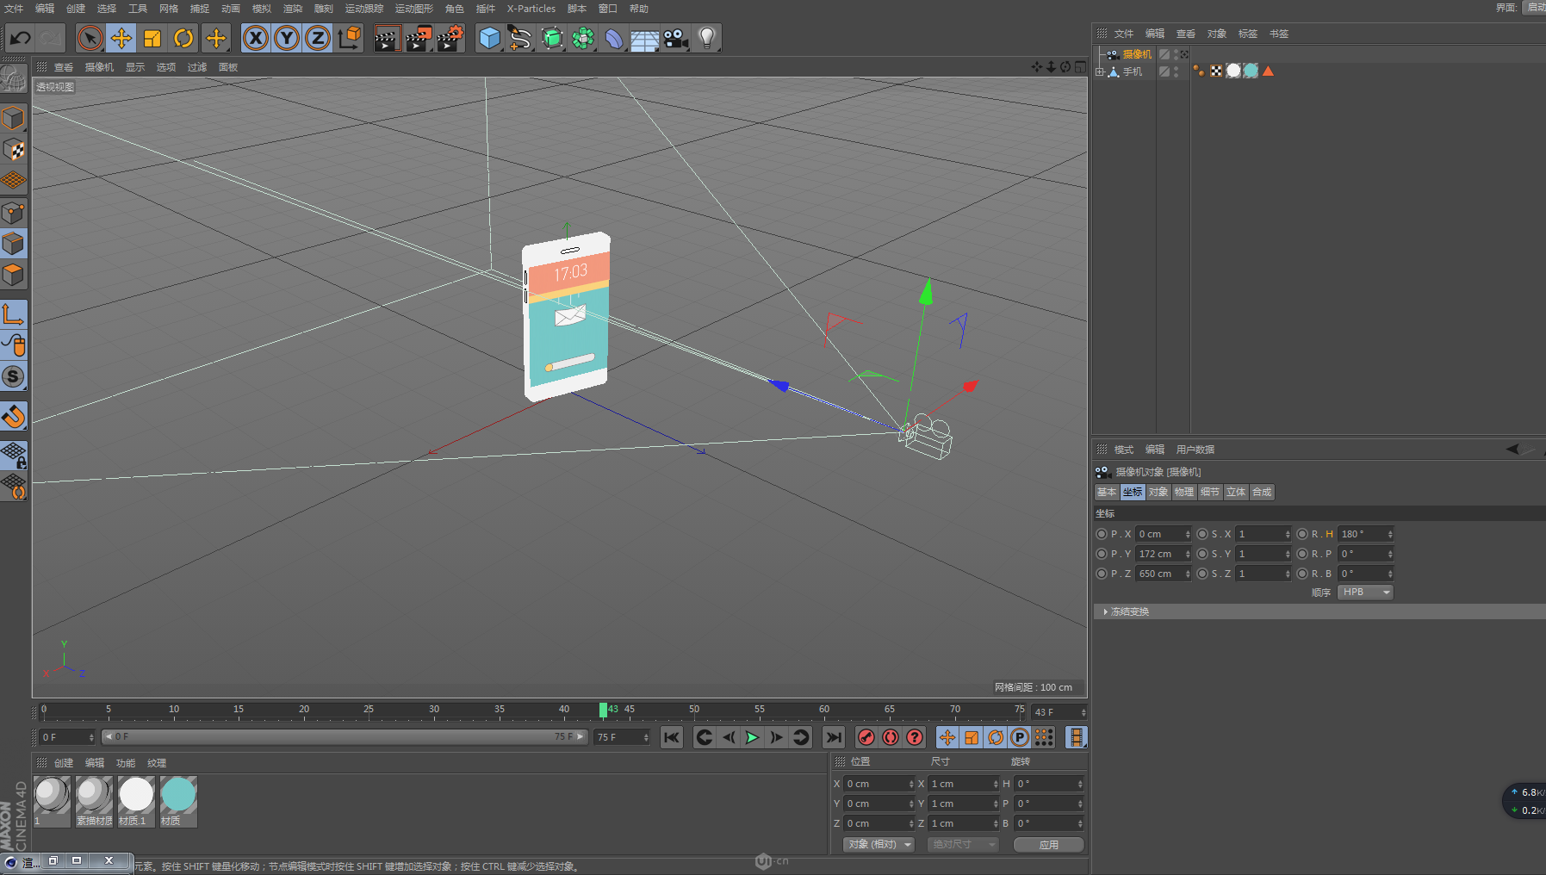Toggle the P.X keyframe animation dot

pyautogui.click(x=1102, y=534)
